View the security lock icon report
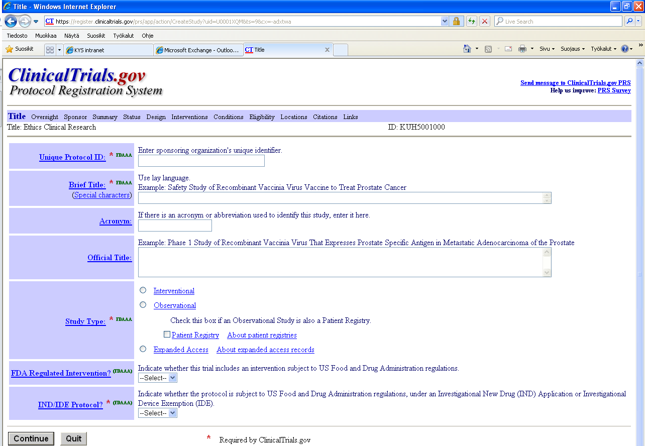 pyautogui.click(x=456, y=22)
